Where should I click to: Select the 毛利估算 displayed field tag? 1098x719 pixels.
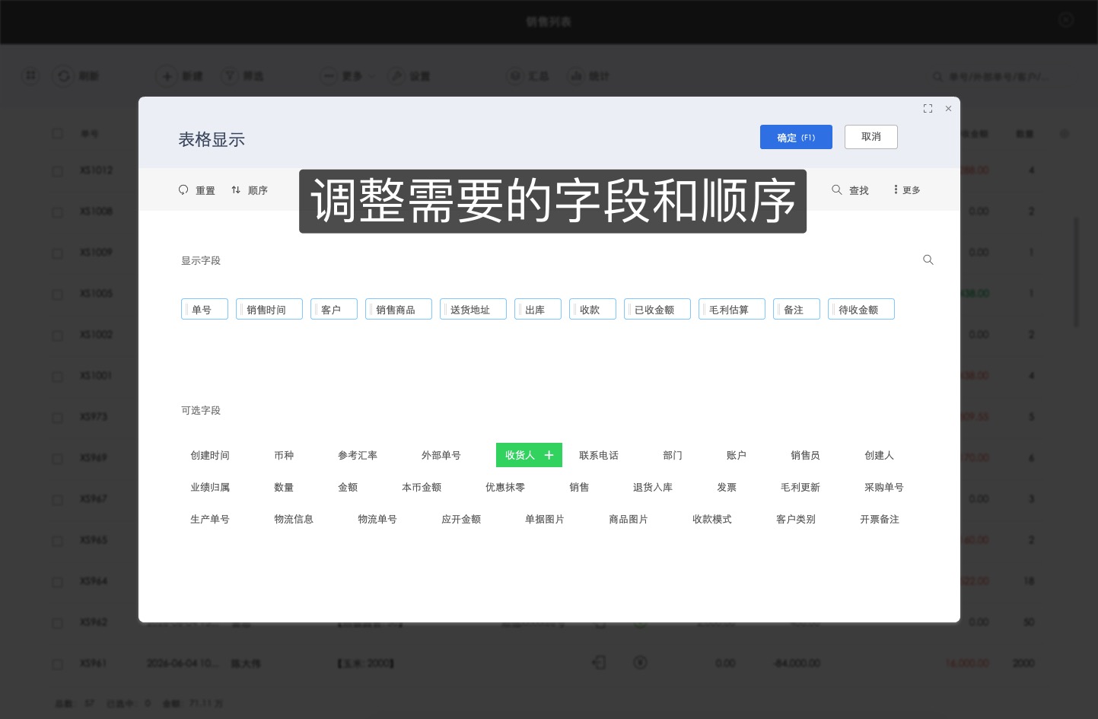pos(732,310)
